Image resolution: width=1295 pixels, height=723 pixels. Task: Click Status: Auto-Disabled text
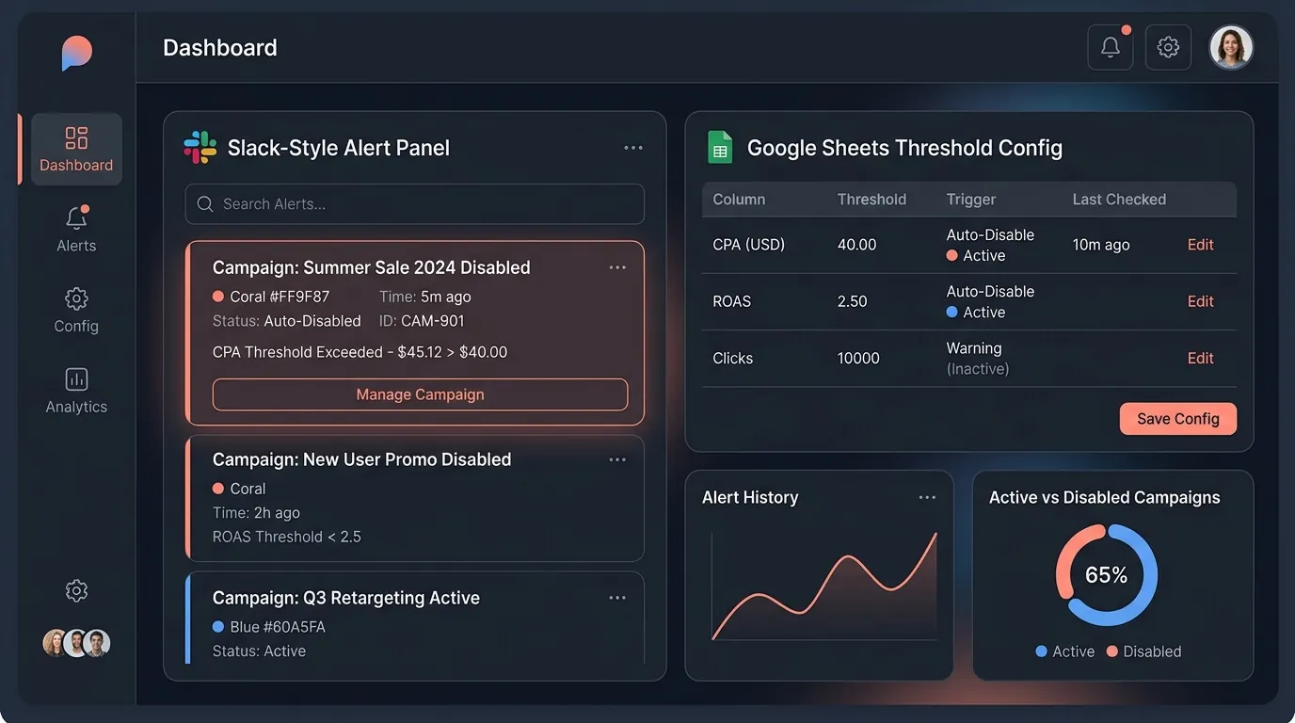287,321
